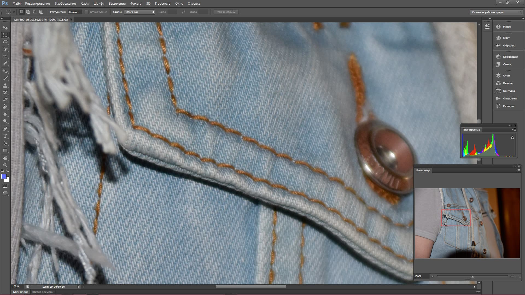Select the Hand tool
525x295 pixels.
point(5,158)
